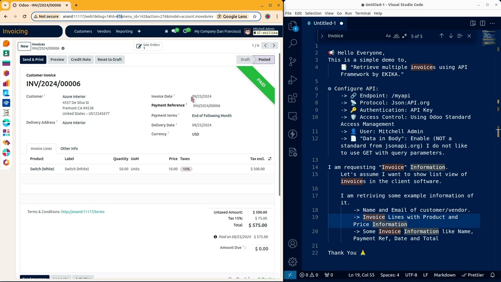Go to previous find match arrow in VS Code
Viewport: 501px width, 282px height.
(442, 36)
